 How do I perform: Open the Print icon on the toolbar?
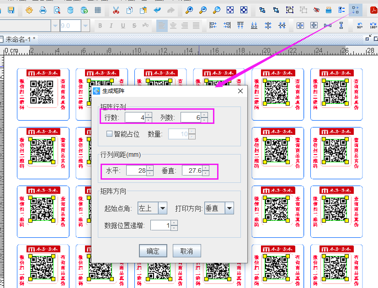43,9
